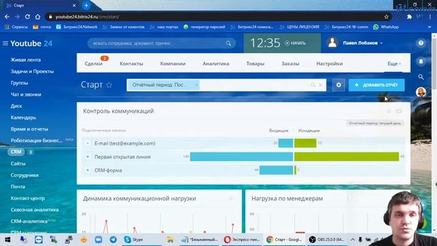437x246 pixels.
Task: Open the gear settings button
Action: (x=339, y=85)
